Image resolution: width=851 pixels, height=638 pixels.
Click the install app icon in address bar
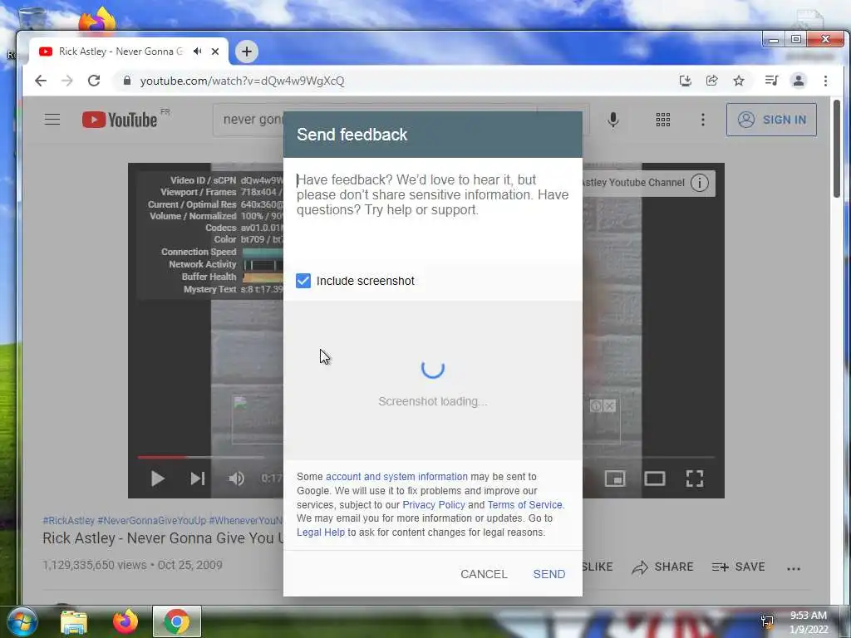(x=686, y=81)
